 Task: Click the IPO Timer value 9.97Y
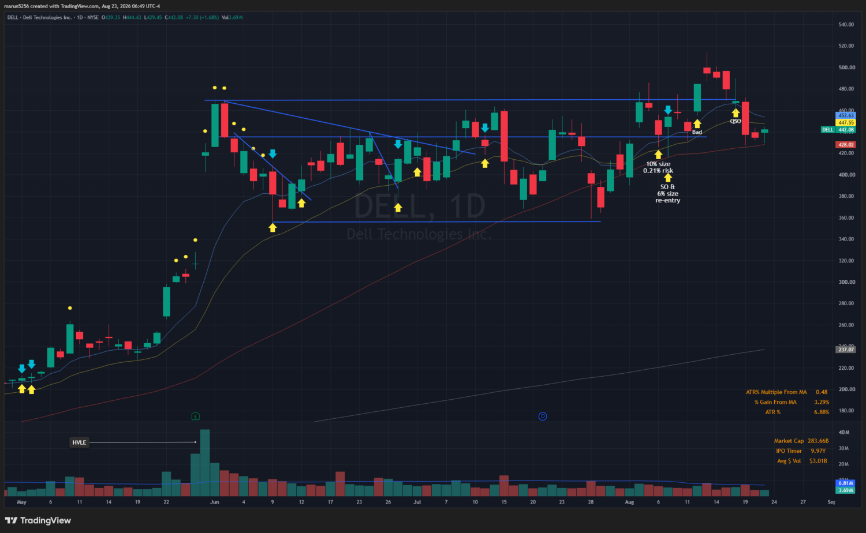818,451
